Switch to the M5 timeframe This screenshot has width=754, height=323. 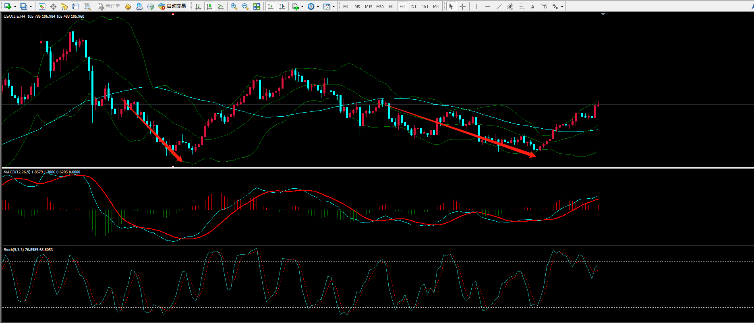(x=357, y=6)
